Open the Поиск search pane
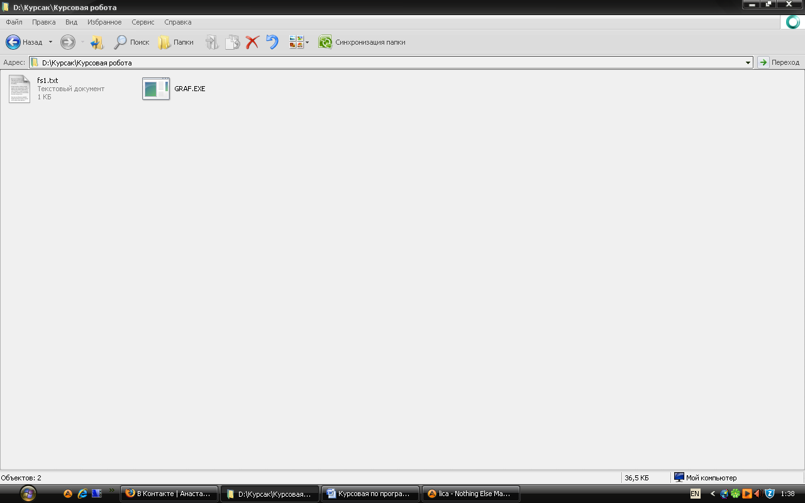This screenshot has width=805, height=503. coord(131,42)
